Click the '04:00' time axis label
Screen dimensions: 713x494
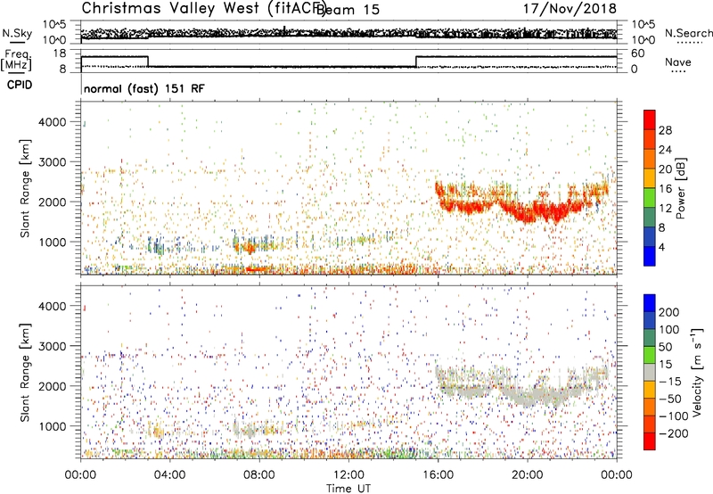click(169, 475)
